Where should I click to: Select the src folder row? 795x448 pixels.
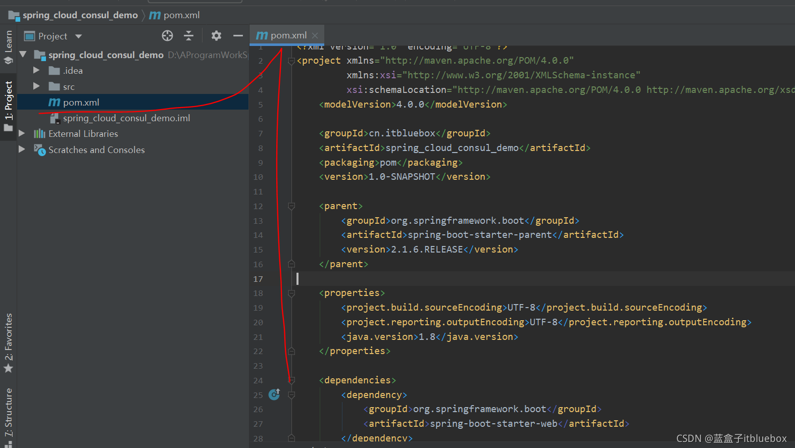click(133, 86)
